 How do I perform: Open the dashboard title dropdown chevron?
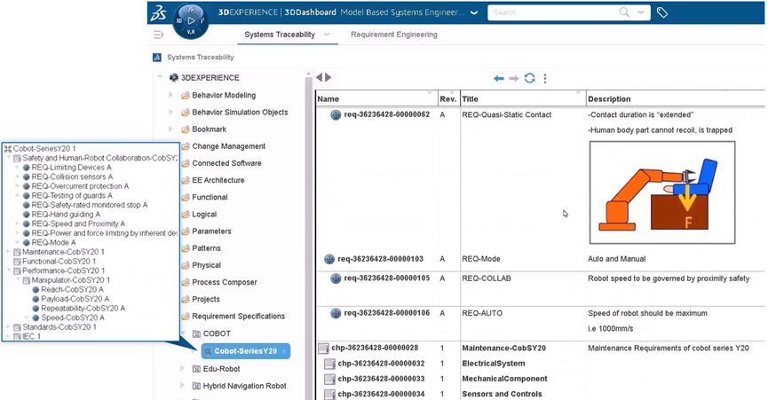click(472, 12)
